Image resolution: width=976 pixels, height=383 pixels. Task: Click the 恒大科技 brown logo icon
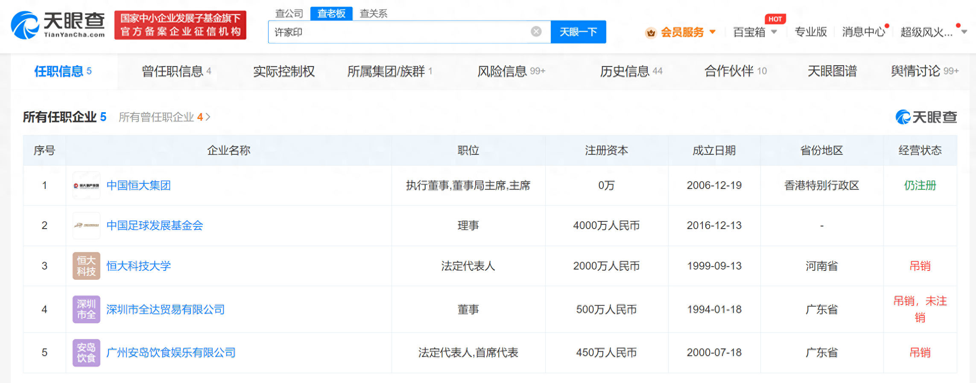pos(86,266)
